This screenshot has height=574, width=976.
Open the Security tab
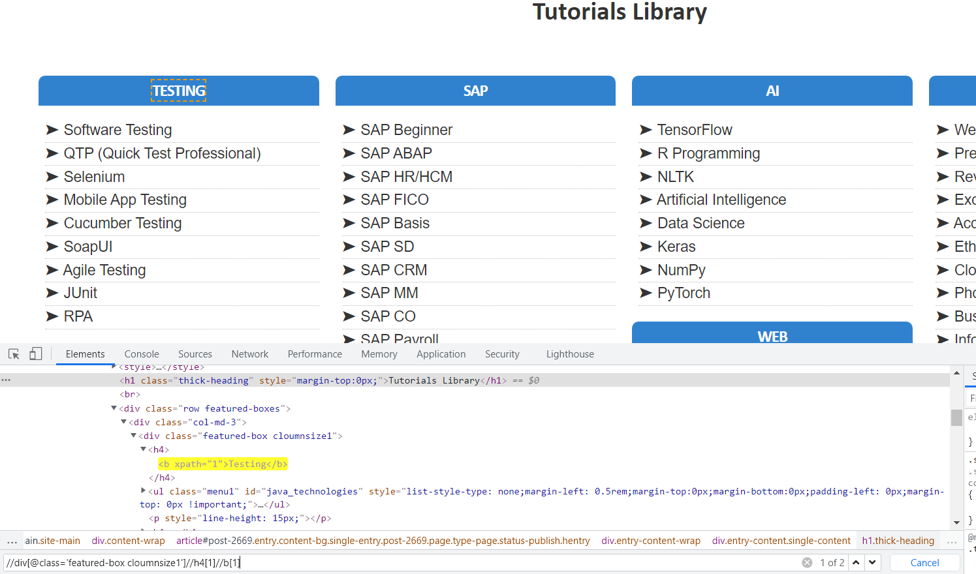click(x=502, y=354)
